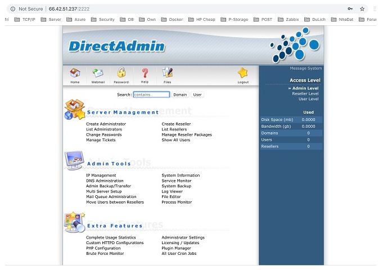Open Complete Usage Statistics link
The width and height of the screenshot is (392, 270).
click(x=111, y=237)
